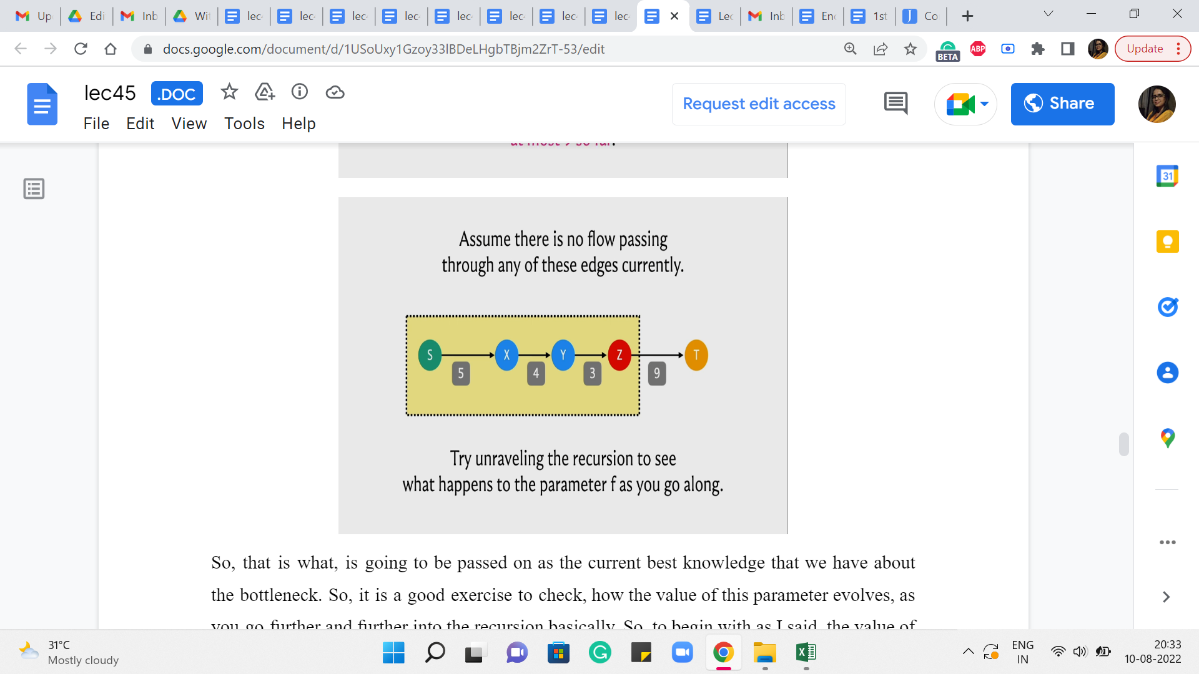Viewport: 1199px width, 674px height.
Task: Open document details info icon
Action: 300,92
